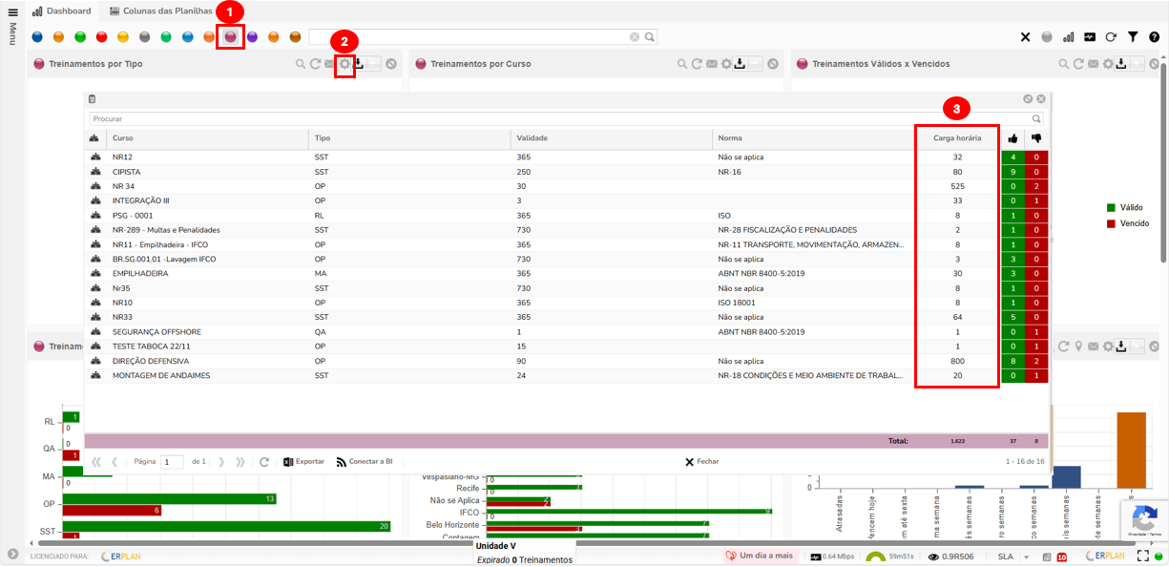Toggle fullscreen icon in the status bar
Viewport: 1169px width, 567px height.
1142,556
